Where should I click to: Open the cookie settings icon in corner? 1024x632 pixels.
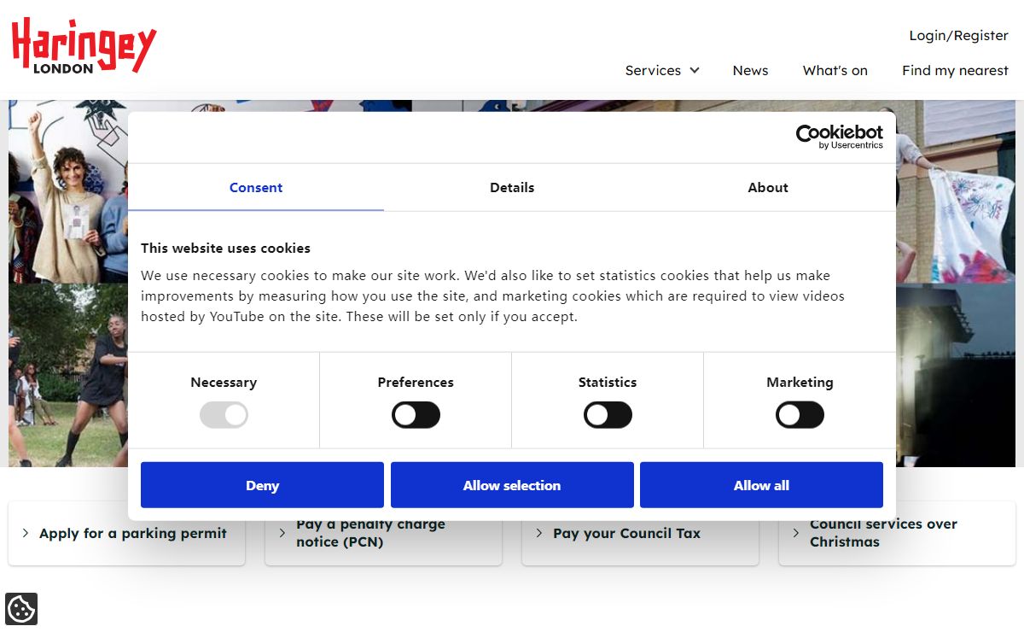tap(20, 609)
